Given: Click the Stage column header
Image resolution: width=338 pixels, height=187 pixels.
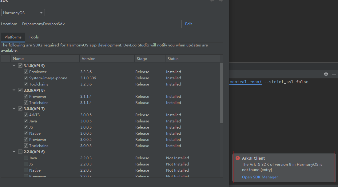Looking at the screenshot, I should pos(150,59).
